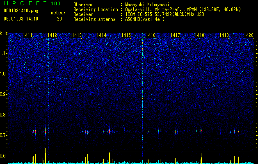Click the meteor count value 20
The image size is (258, 164).
[x=59, y=19]
